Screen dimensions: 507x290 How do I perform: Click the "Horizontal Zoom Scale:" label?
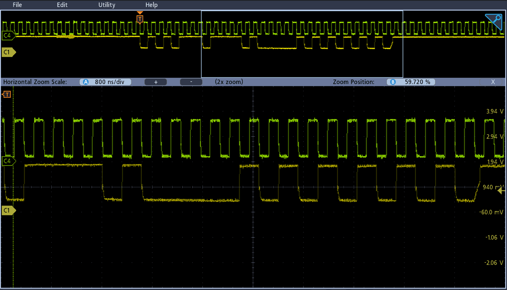click(35, 82)
